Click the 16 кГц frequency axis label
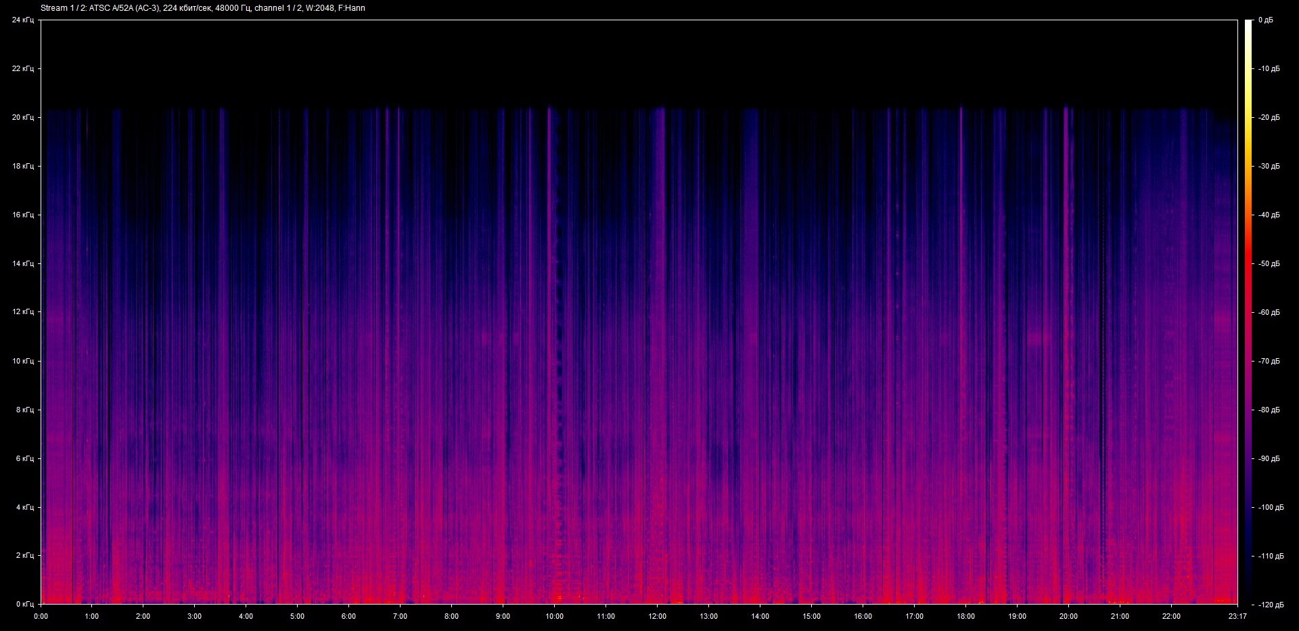This screenshot has height=631, width=1299. coord(22,215)
